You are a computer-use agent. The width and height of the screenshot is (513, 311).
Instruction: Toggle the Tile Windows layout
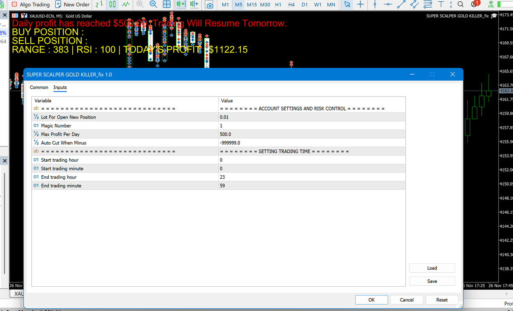[166, 5]
